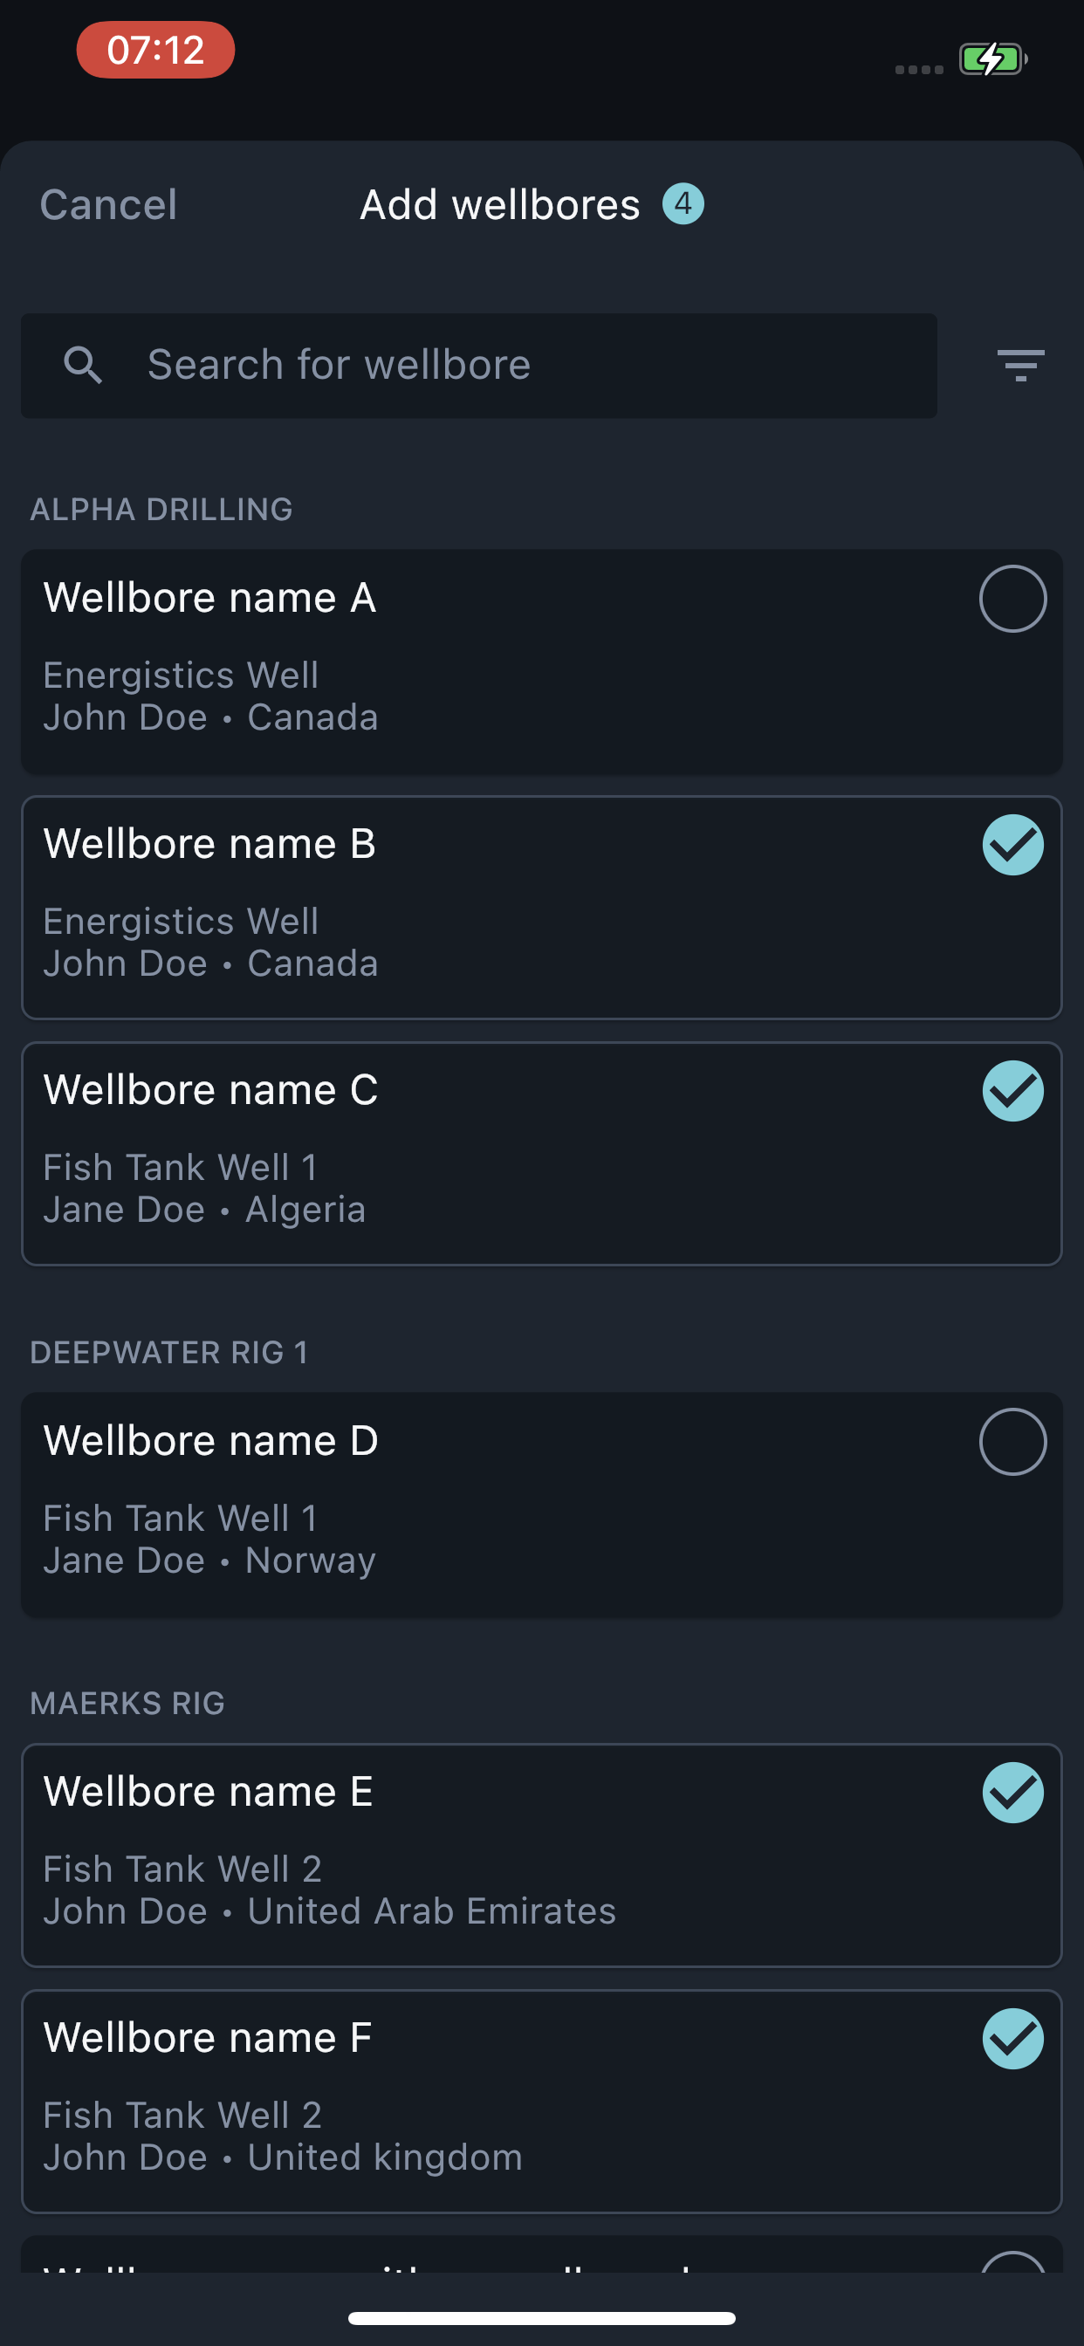The image size is (1084, 2346).
Task: Uncheck Wellbore name C
Action: coord(1013,1091)
